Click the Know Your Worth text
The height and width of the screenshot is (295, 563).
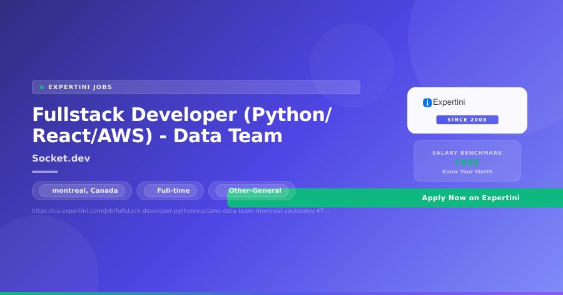click(467, 172)
